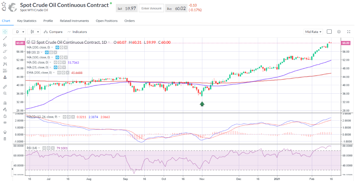The width and height of the screenshot is (356, 181).
Task: Remove all drawings with trash icon
Action: (5, 139)
